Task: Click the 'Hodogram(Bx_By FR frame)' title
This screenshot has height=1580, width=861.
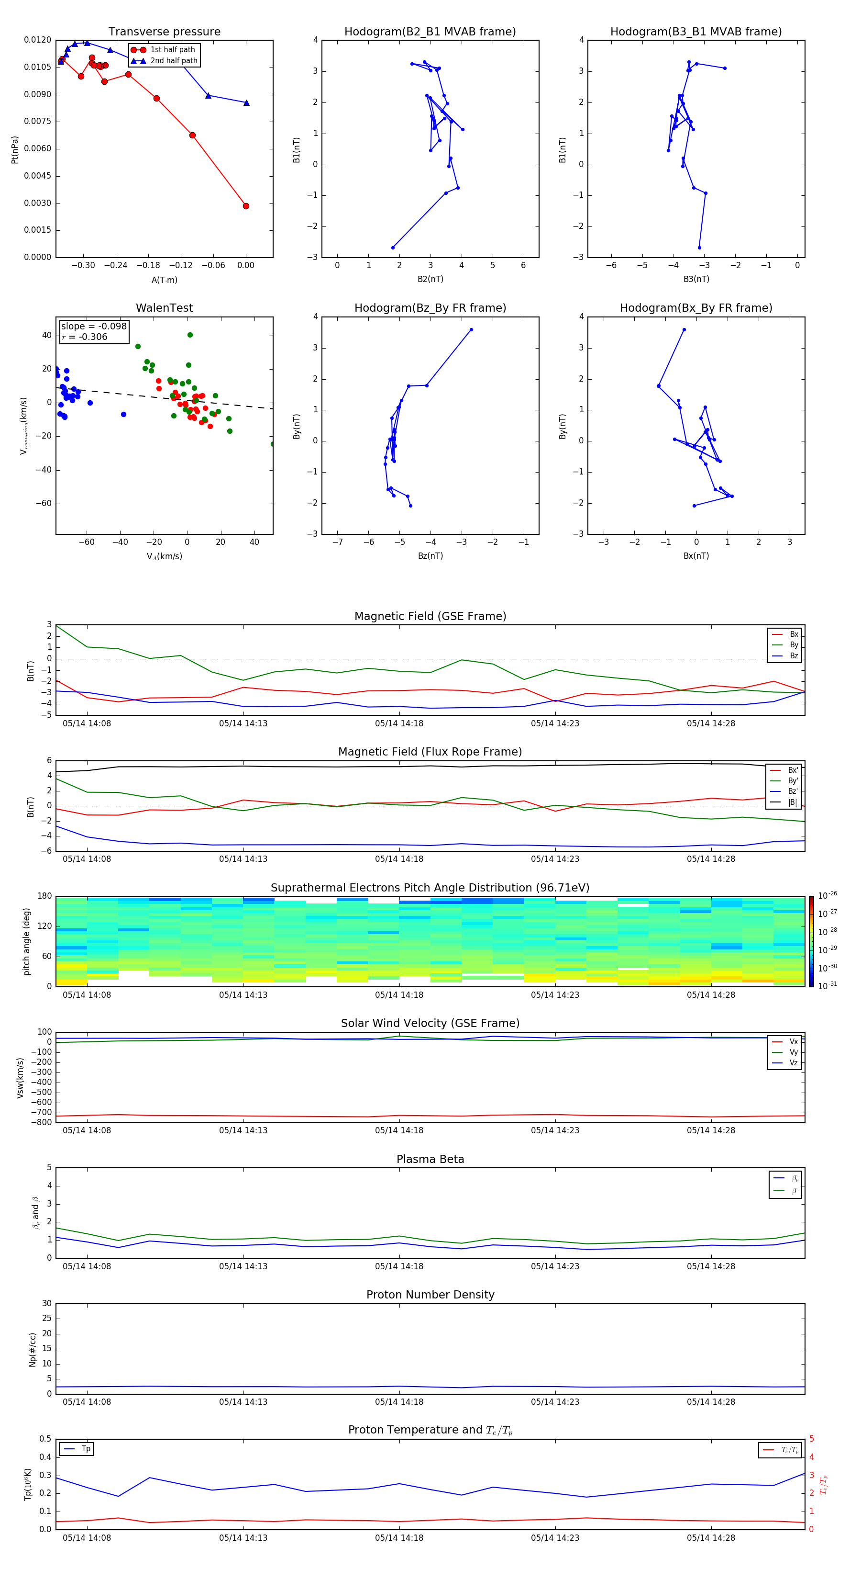Action: tap(696, 308)
